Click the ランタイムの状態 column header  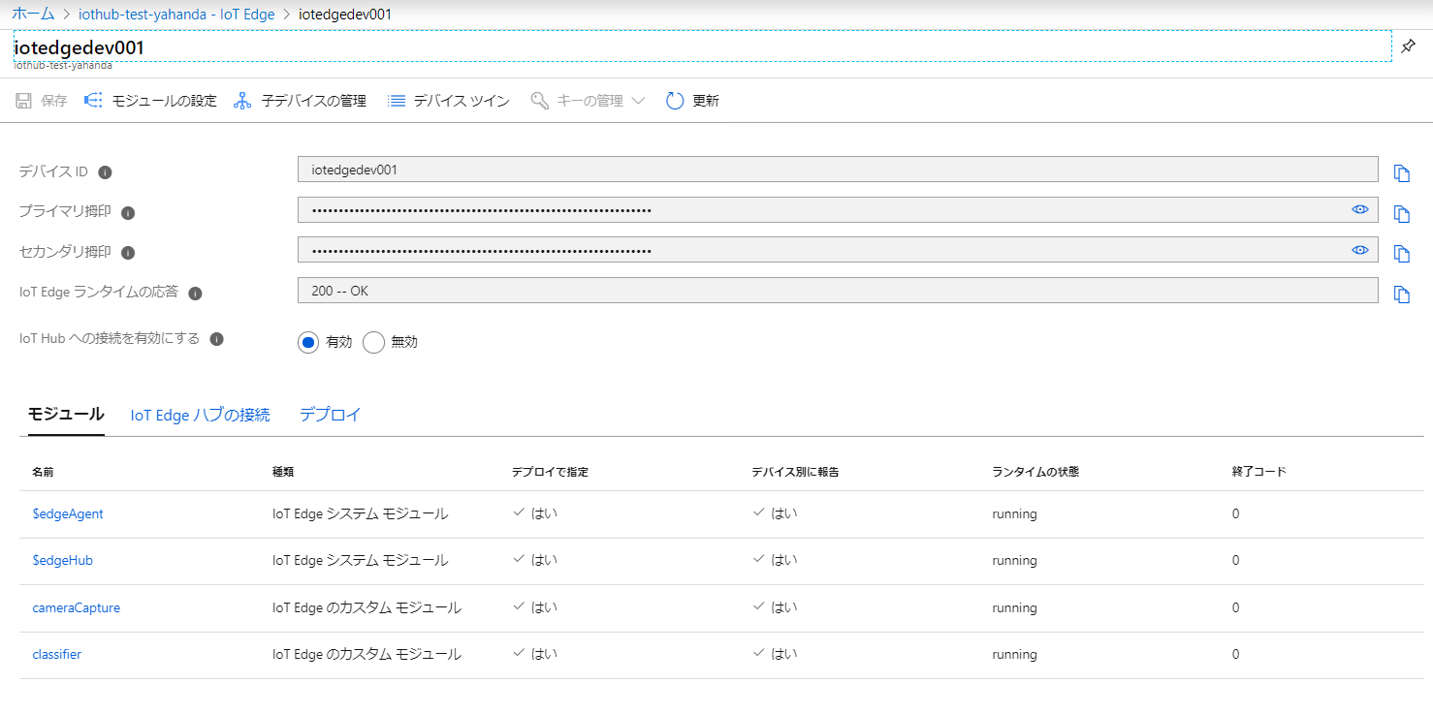pyautogui.click(x=1035, y=472)
